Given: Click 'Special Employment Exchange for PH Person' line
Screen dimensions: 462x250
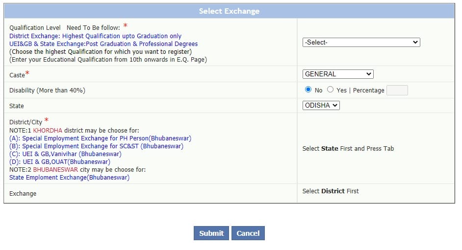Looking at the screenshot, I should pyautogui.click(x=100, y=138).
